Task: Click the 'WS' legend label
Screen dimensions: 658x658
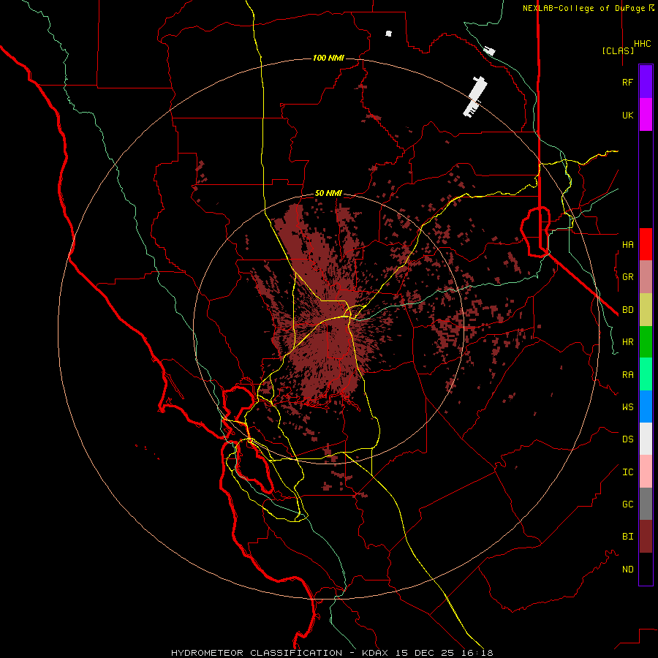Action: (627, 407)
